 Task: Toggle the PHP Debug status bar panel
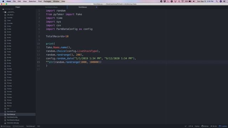(x=6, y=126)
